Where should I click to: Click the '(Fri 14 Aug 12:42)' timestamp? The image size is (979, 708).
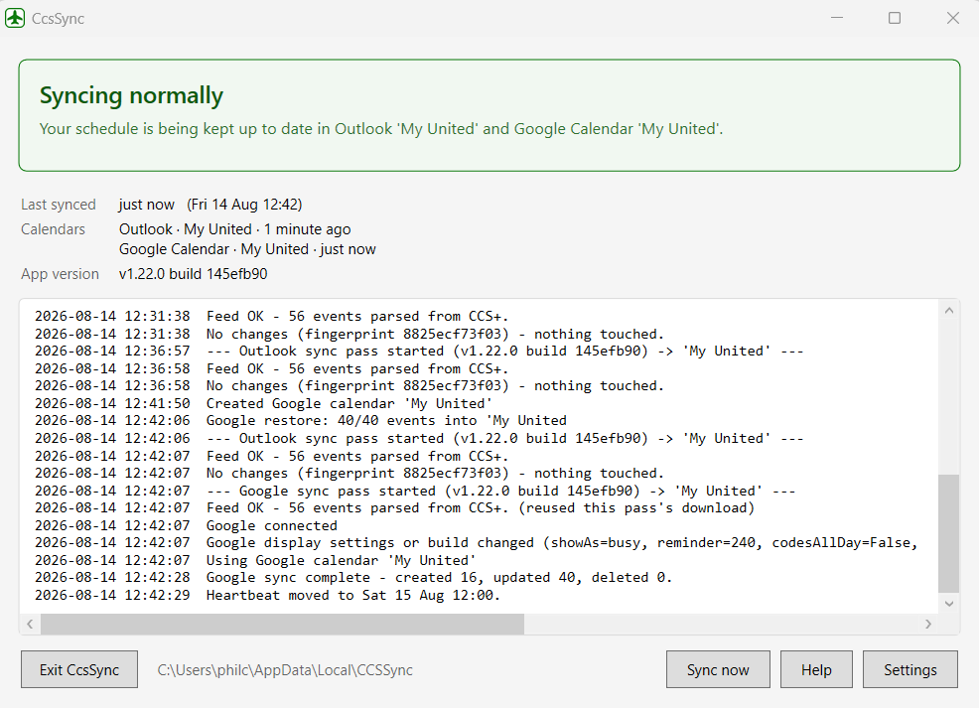(x=244, y=205)
